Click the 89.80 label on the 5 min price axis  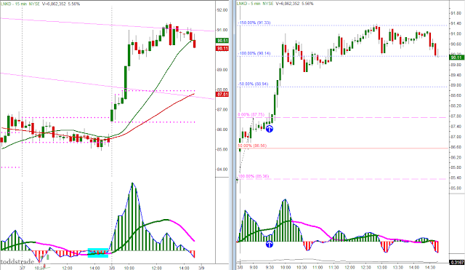456,65
